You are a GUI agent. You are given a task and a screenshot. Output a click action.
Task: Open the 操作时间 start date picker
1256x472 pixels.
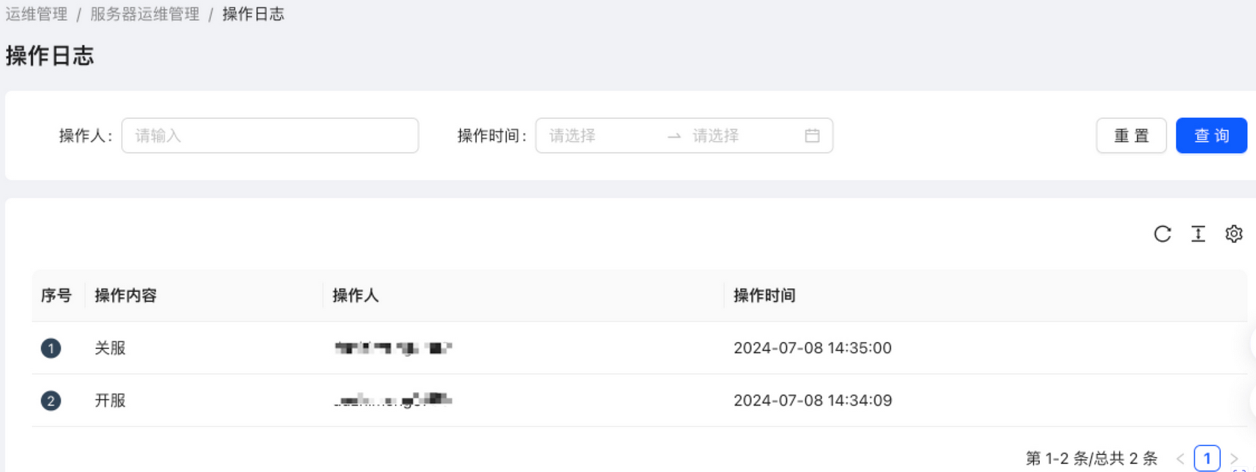coord(598,136)
